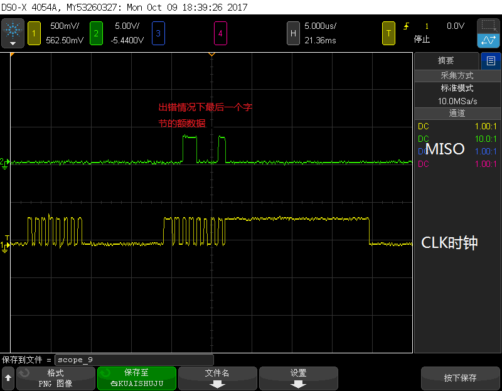Click the 标准模式 acquisition mode text

coord(457,88)
